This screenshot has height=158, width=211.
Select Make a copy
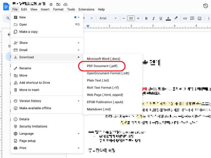click(x=47, y=32)
